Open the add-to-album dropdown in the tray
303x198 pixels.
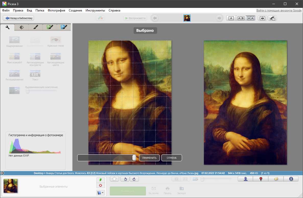[x=100, y=193]
